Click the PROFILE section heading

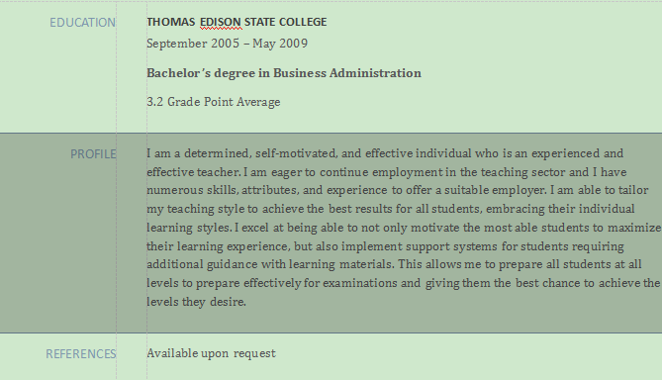[93, 154]
